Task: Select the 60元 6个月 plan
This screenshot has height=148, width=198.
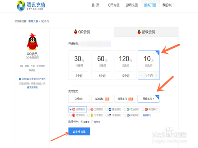Action: click(103, 65)
